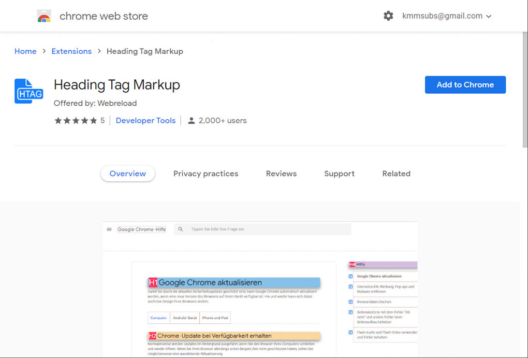Click the HTAG extension icon
528x358 pixels.
(28, 91)
